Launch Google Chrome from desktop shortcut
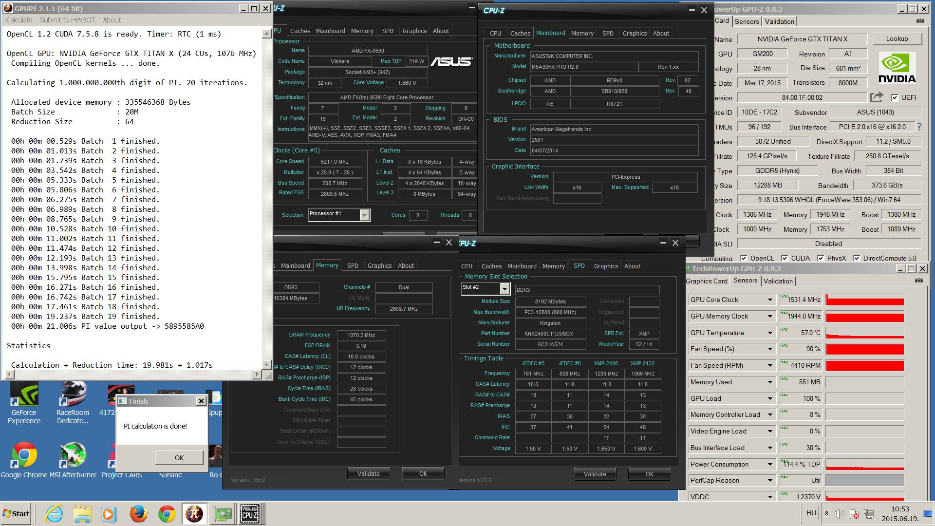This screenshot has height=526, width=935. click(x=24, y=460)
